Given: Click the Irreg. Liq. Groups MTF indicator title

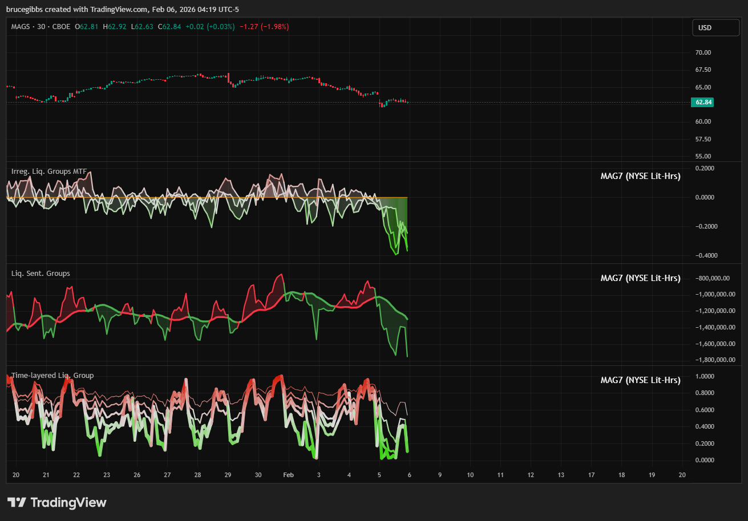Looking at the screenshot, I should (x=48, y=171).
